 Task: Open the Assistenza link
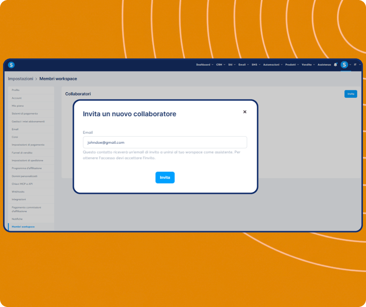(324, 65)
